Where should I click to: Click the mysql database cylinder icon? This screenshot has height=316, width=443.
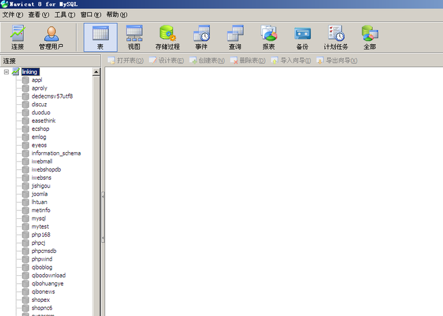(26, 219)
